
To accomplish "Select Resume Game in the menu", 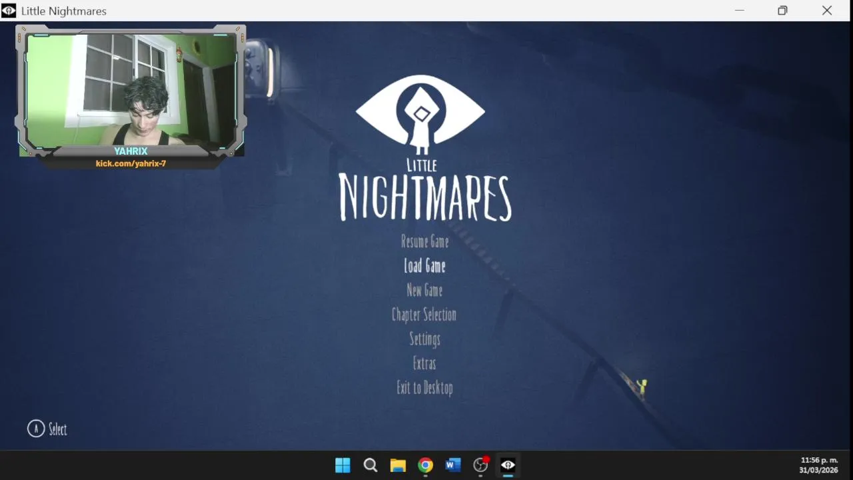I will tap(425, 241).
